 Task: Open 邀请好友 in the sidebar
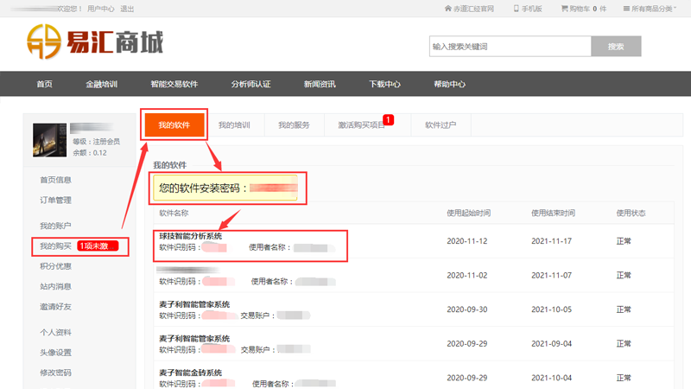pyautogui.click(x=55, y=307)
